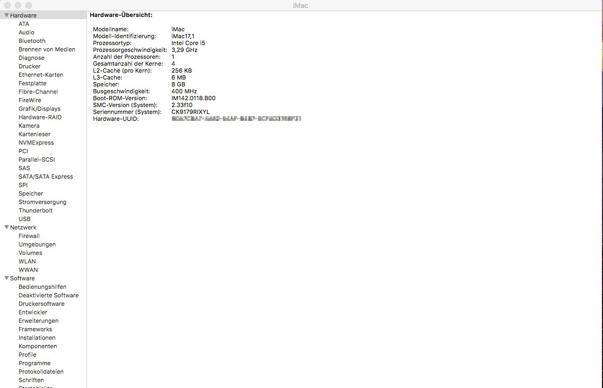603x388 pixels.
Task: Select the USB entry
Action: click(24, 218)
